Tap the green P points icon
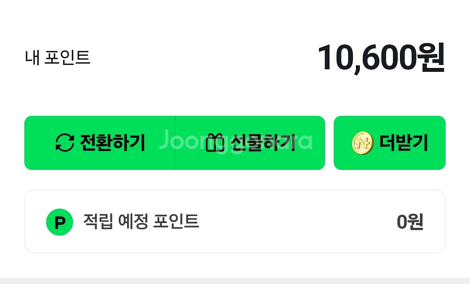The height and width of the screenshot is (284, 470). pos(60,222)
